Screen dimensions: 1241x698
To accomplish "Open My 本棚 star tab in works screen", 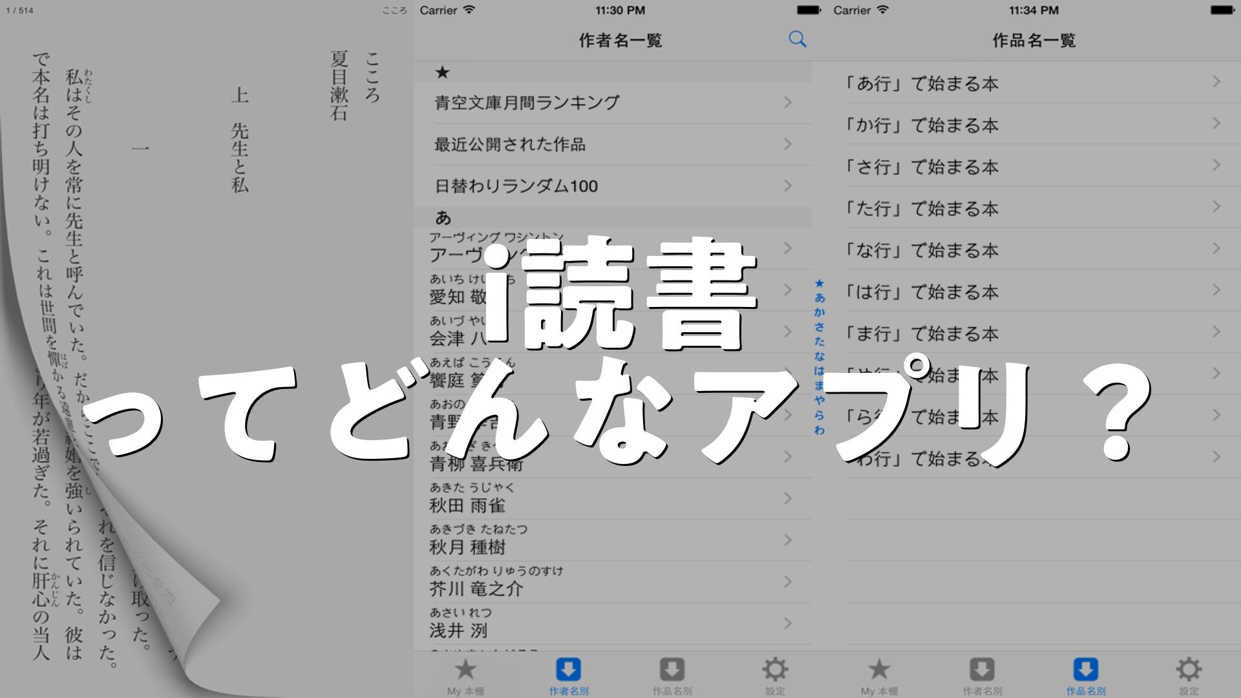I will (879, 677).
